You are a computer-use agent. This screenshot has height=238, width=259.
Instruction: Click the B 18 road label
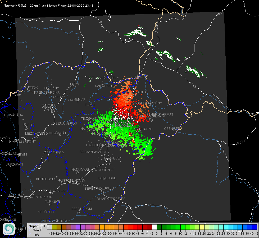tap(101, 24)
